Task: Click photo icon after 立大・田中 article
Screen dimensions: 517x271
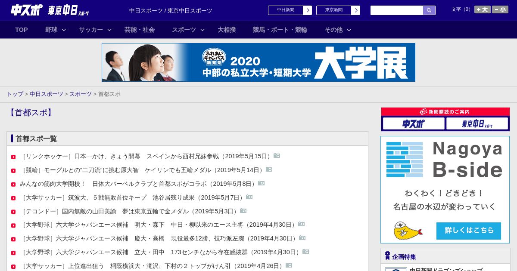Action: 306,252
